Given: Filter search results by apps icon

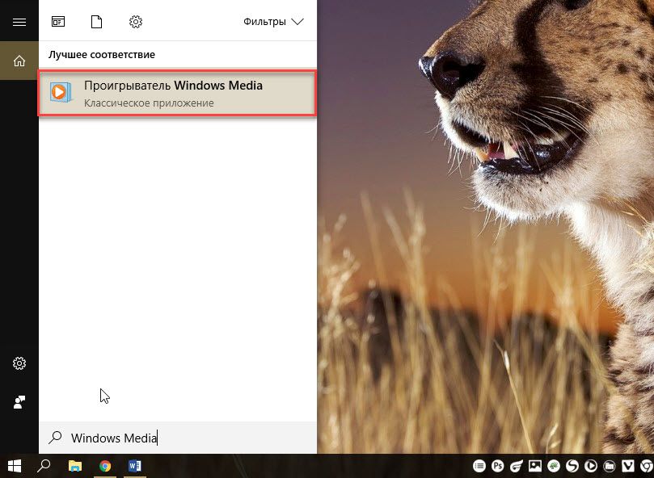Looking at the screenshot, I should pos(58,22).
